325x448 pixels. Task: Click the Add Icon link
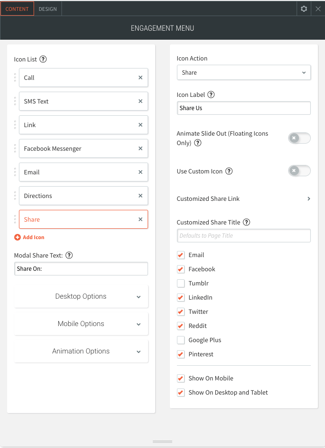[x=29, y=237]
